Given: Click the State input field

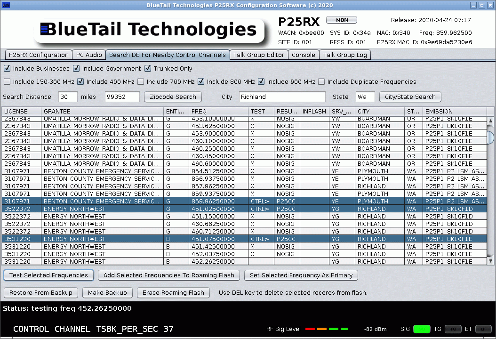Looking at the screenshot, I should [365, 97].
